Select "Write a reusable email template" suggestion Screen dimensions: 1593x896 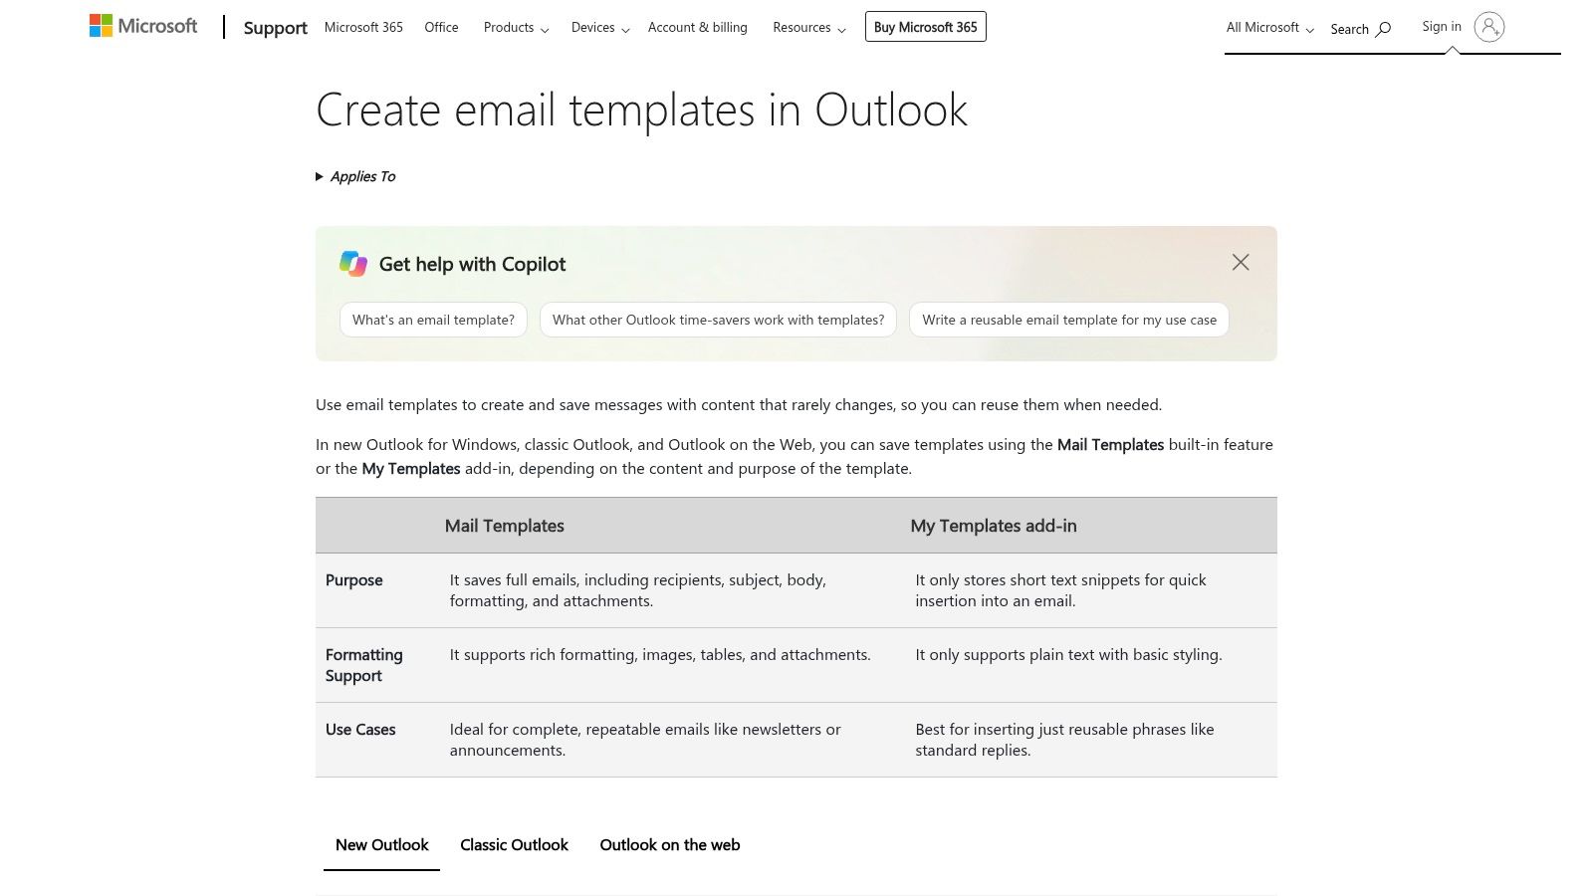tap(1069, 320)
